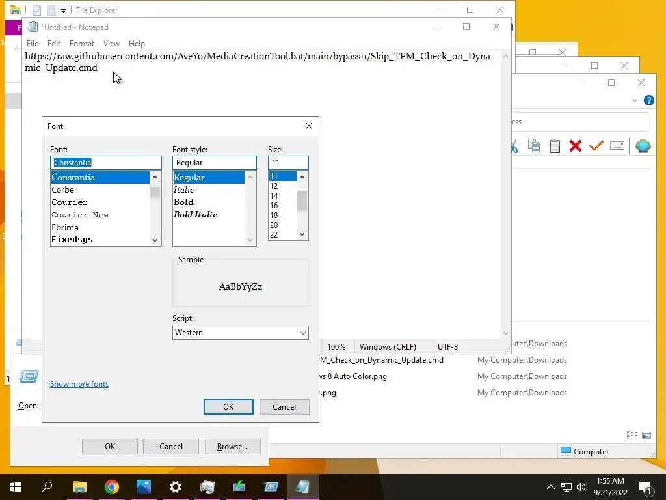
Task: Click the network icon in system tray
Action: [566, 487]
